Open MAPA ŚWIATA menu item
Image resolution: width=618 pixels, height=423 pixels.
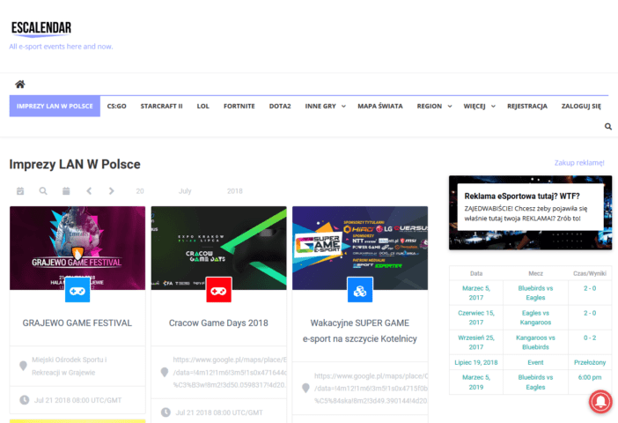380,106
